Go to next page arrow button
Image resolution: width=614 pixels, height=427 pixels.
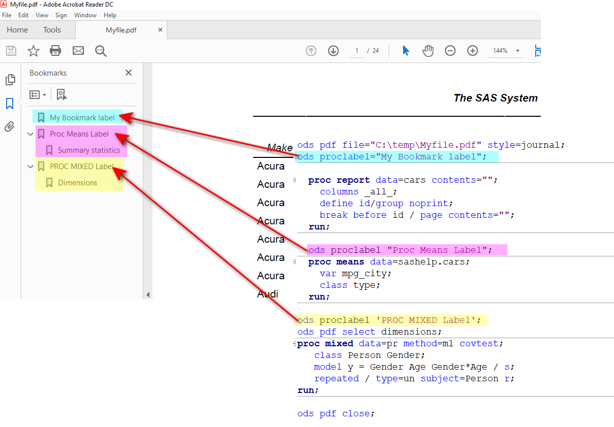pyautogui.click(x=333, y=50)
